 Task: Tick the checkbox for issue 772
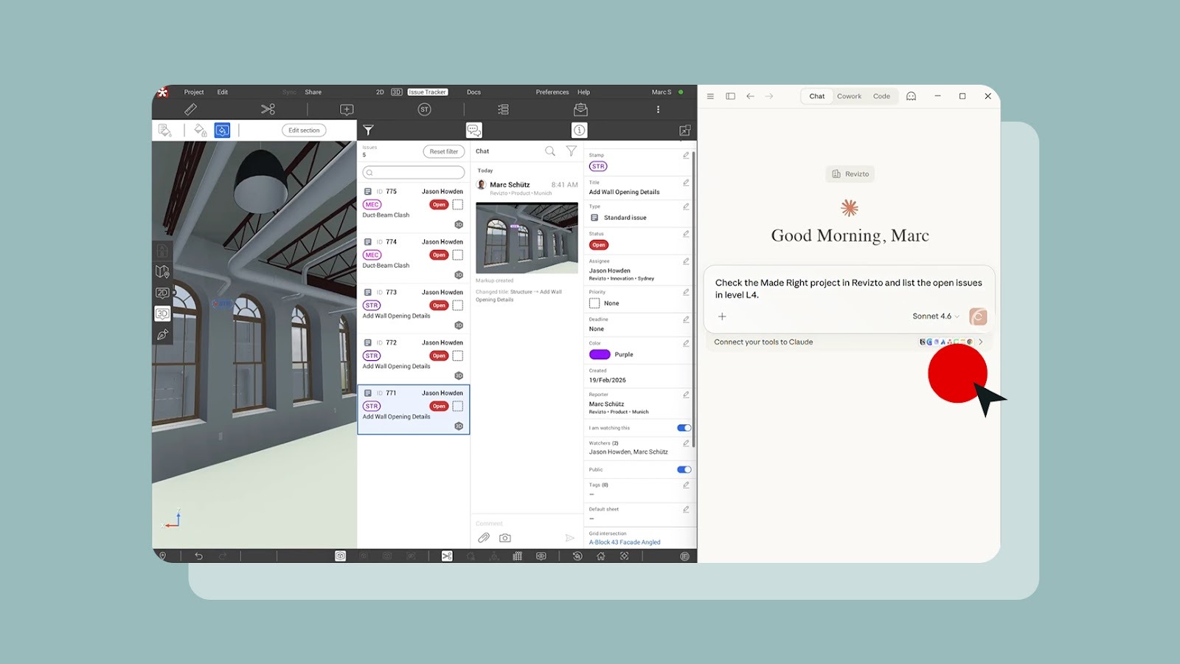pyautogui.click(x=458, y=356)
